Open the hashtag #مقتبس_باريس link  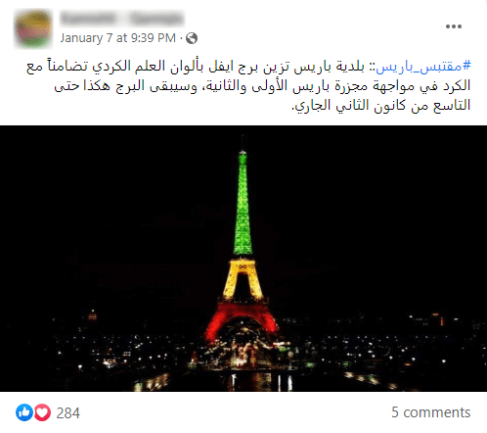(423, 67)
